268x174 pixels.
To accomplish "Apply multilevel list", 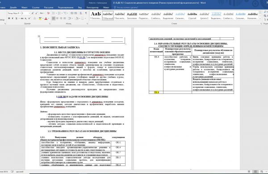I will [65, 13].
